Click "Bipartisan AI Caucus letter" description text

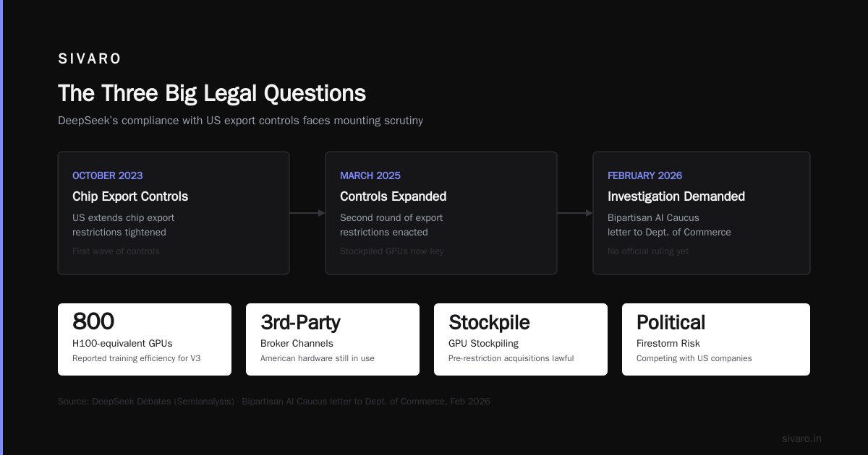pos(669,225)
